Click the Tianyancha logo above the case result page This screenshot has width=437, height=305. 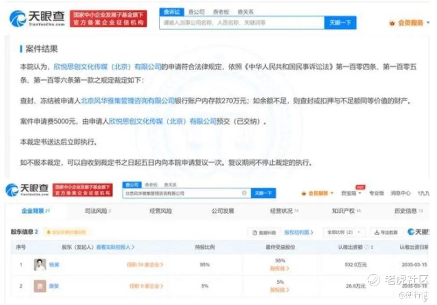coord(37,19)
